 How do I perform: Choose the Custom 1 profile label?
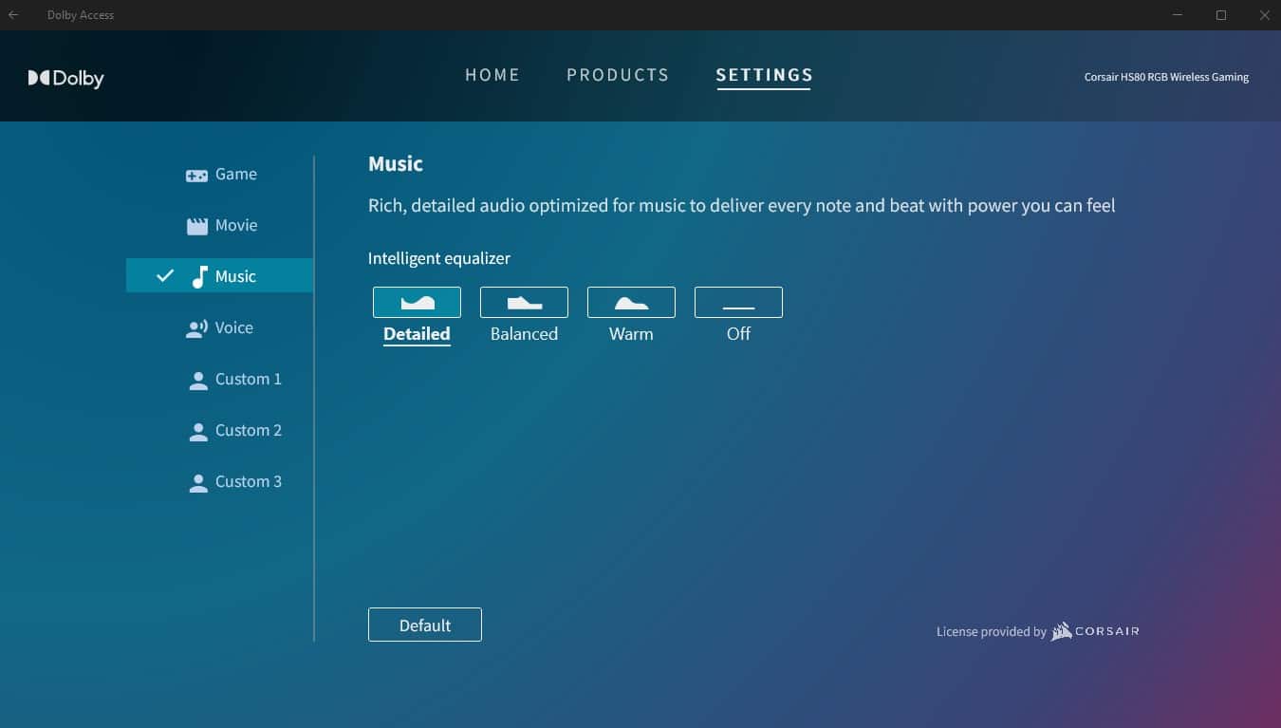(x=249, y=380)
